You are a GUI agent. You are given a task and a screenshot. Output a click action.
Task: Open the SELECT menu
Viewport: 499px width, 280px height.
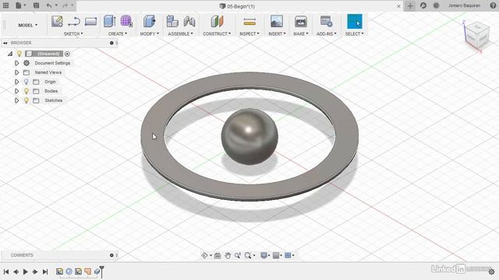354,33
